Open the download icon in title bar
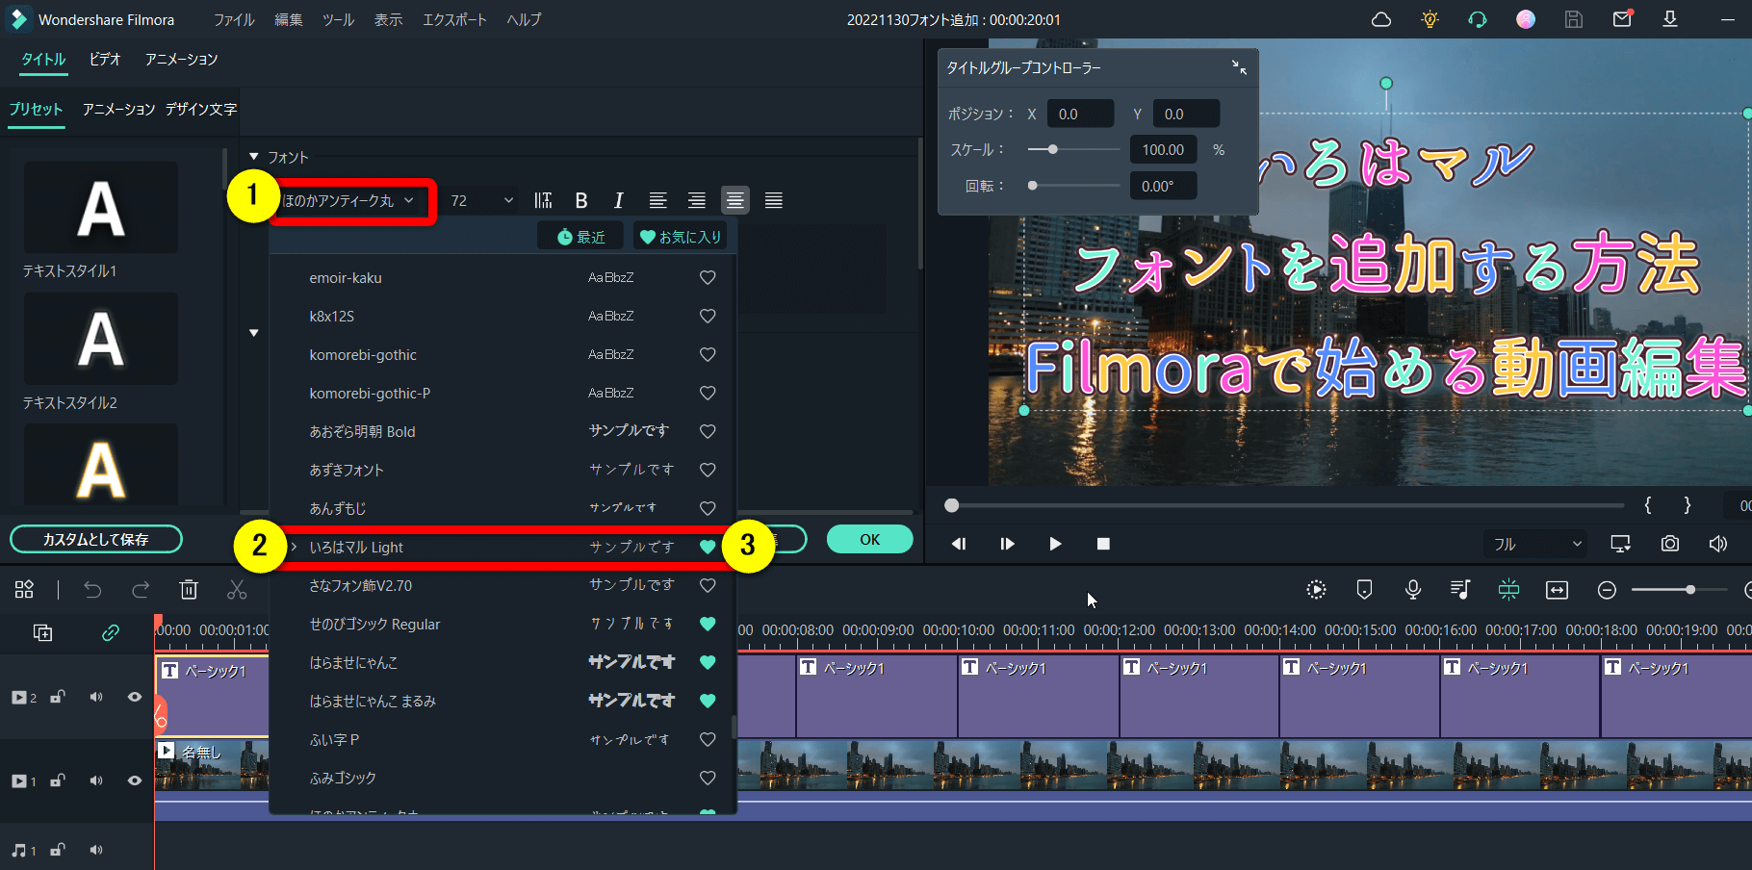Viewport: 1752px width, 870px height. [1670, 19]
